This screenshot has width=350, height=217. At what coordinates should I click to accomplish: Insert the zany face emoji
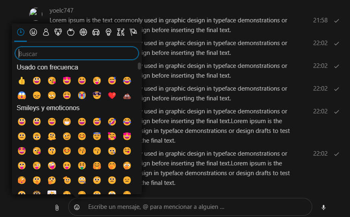click(x=52, y=166)
